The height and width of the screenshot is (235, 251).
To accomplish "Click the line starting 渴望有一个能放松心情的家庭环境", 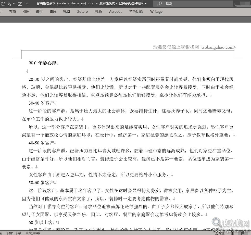I will tap(127, 135).
